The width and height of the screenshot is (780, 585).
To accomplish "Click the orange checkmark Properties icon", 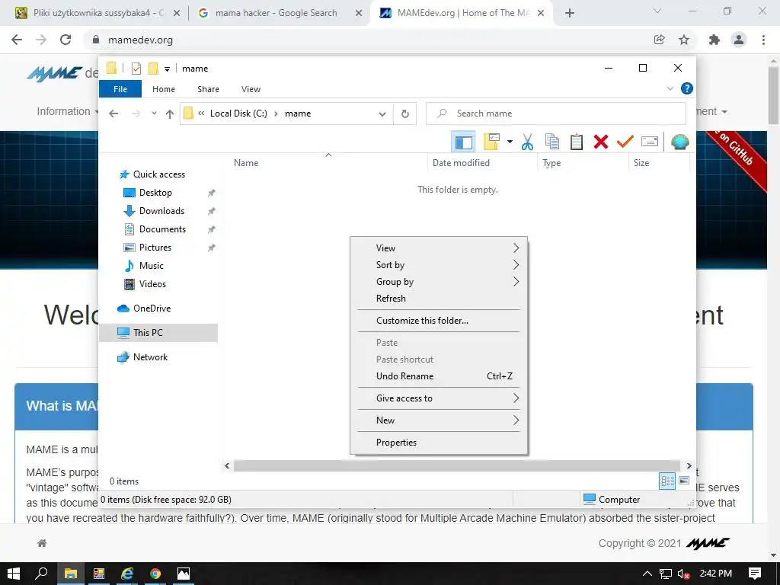I will pyautogui.click(x=625, y=142).
